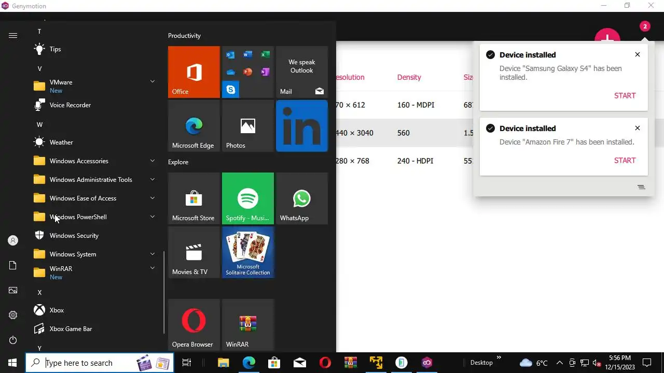Open Task View on taskbar
Screen dimensions: 664x373
[x=187, y=363]
